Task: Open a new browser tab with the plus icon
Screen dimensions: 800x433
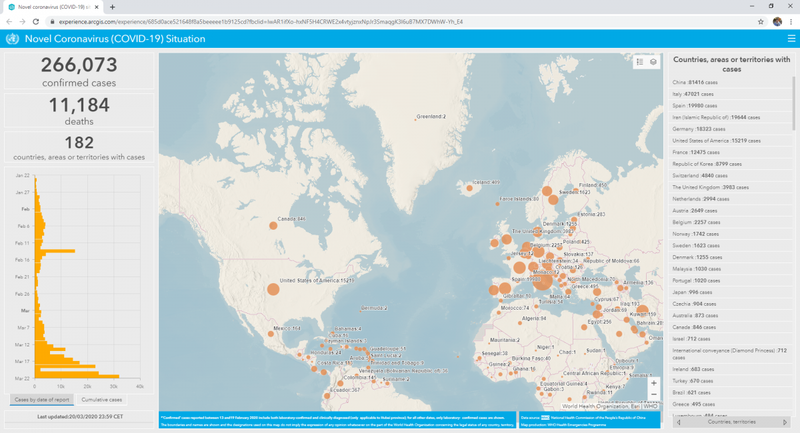Action: point(111,8)
